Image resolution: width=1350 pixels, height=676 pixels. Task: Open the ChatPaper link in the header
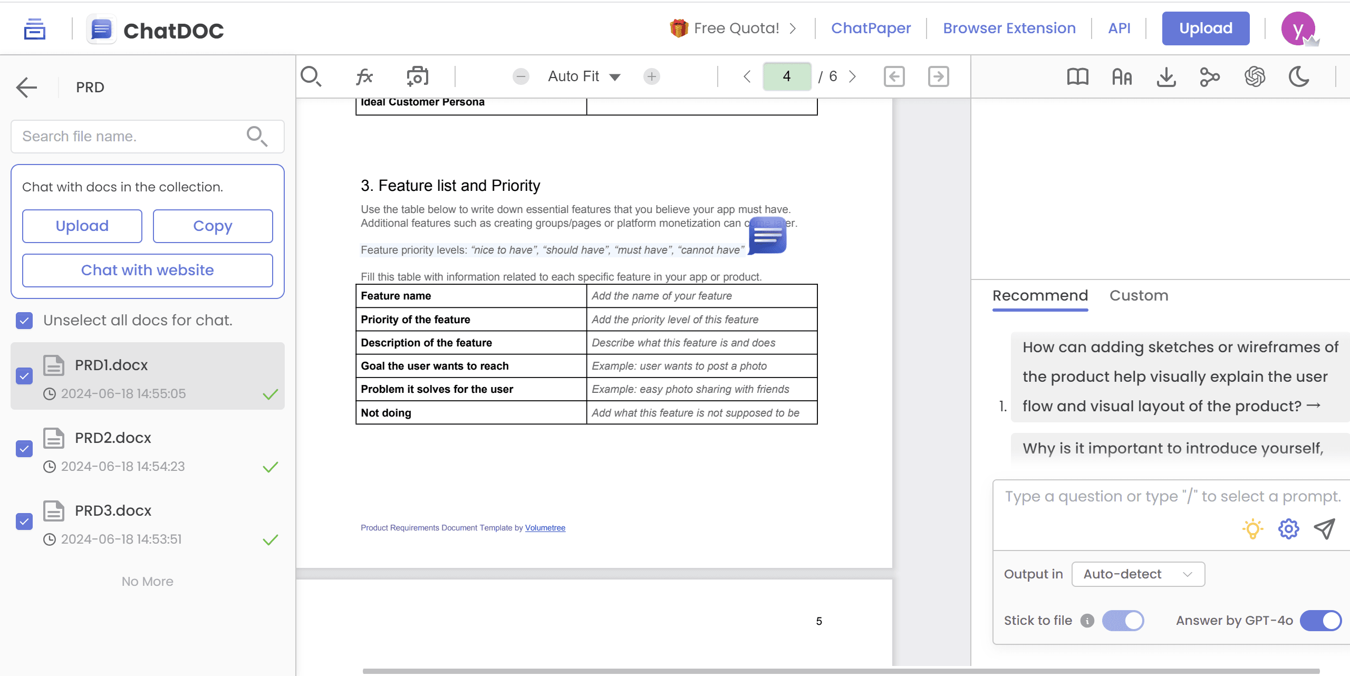click(x=871, y=28)
